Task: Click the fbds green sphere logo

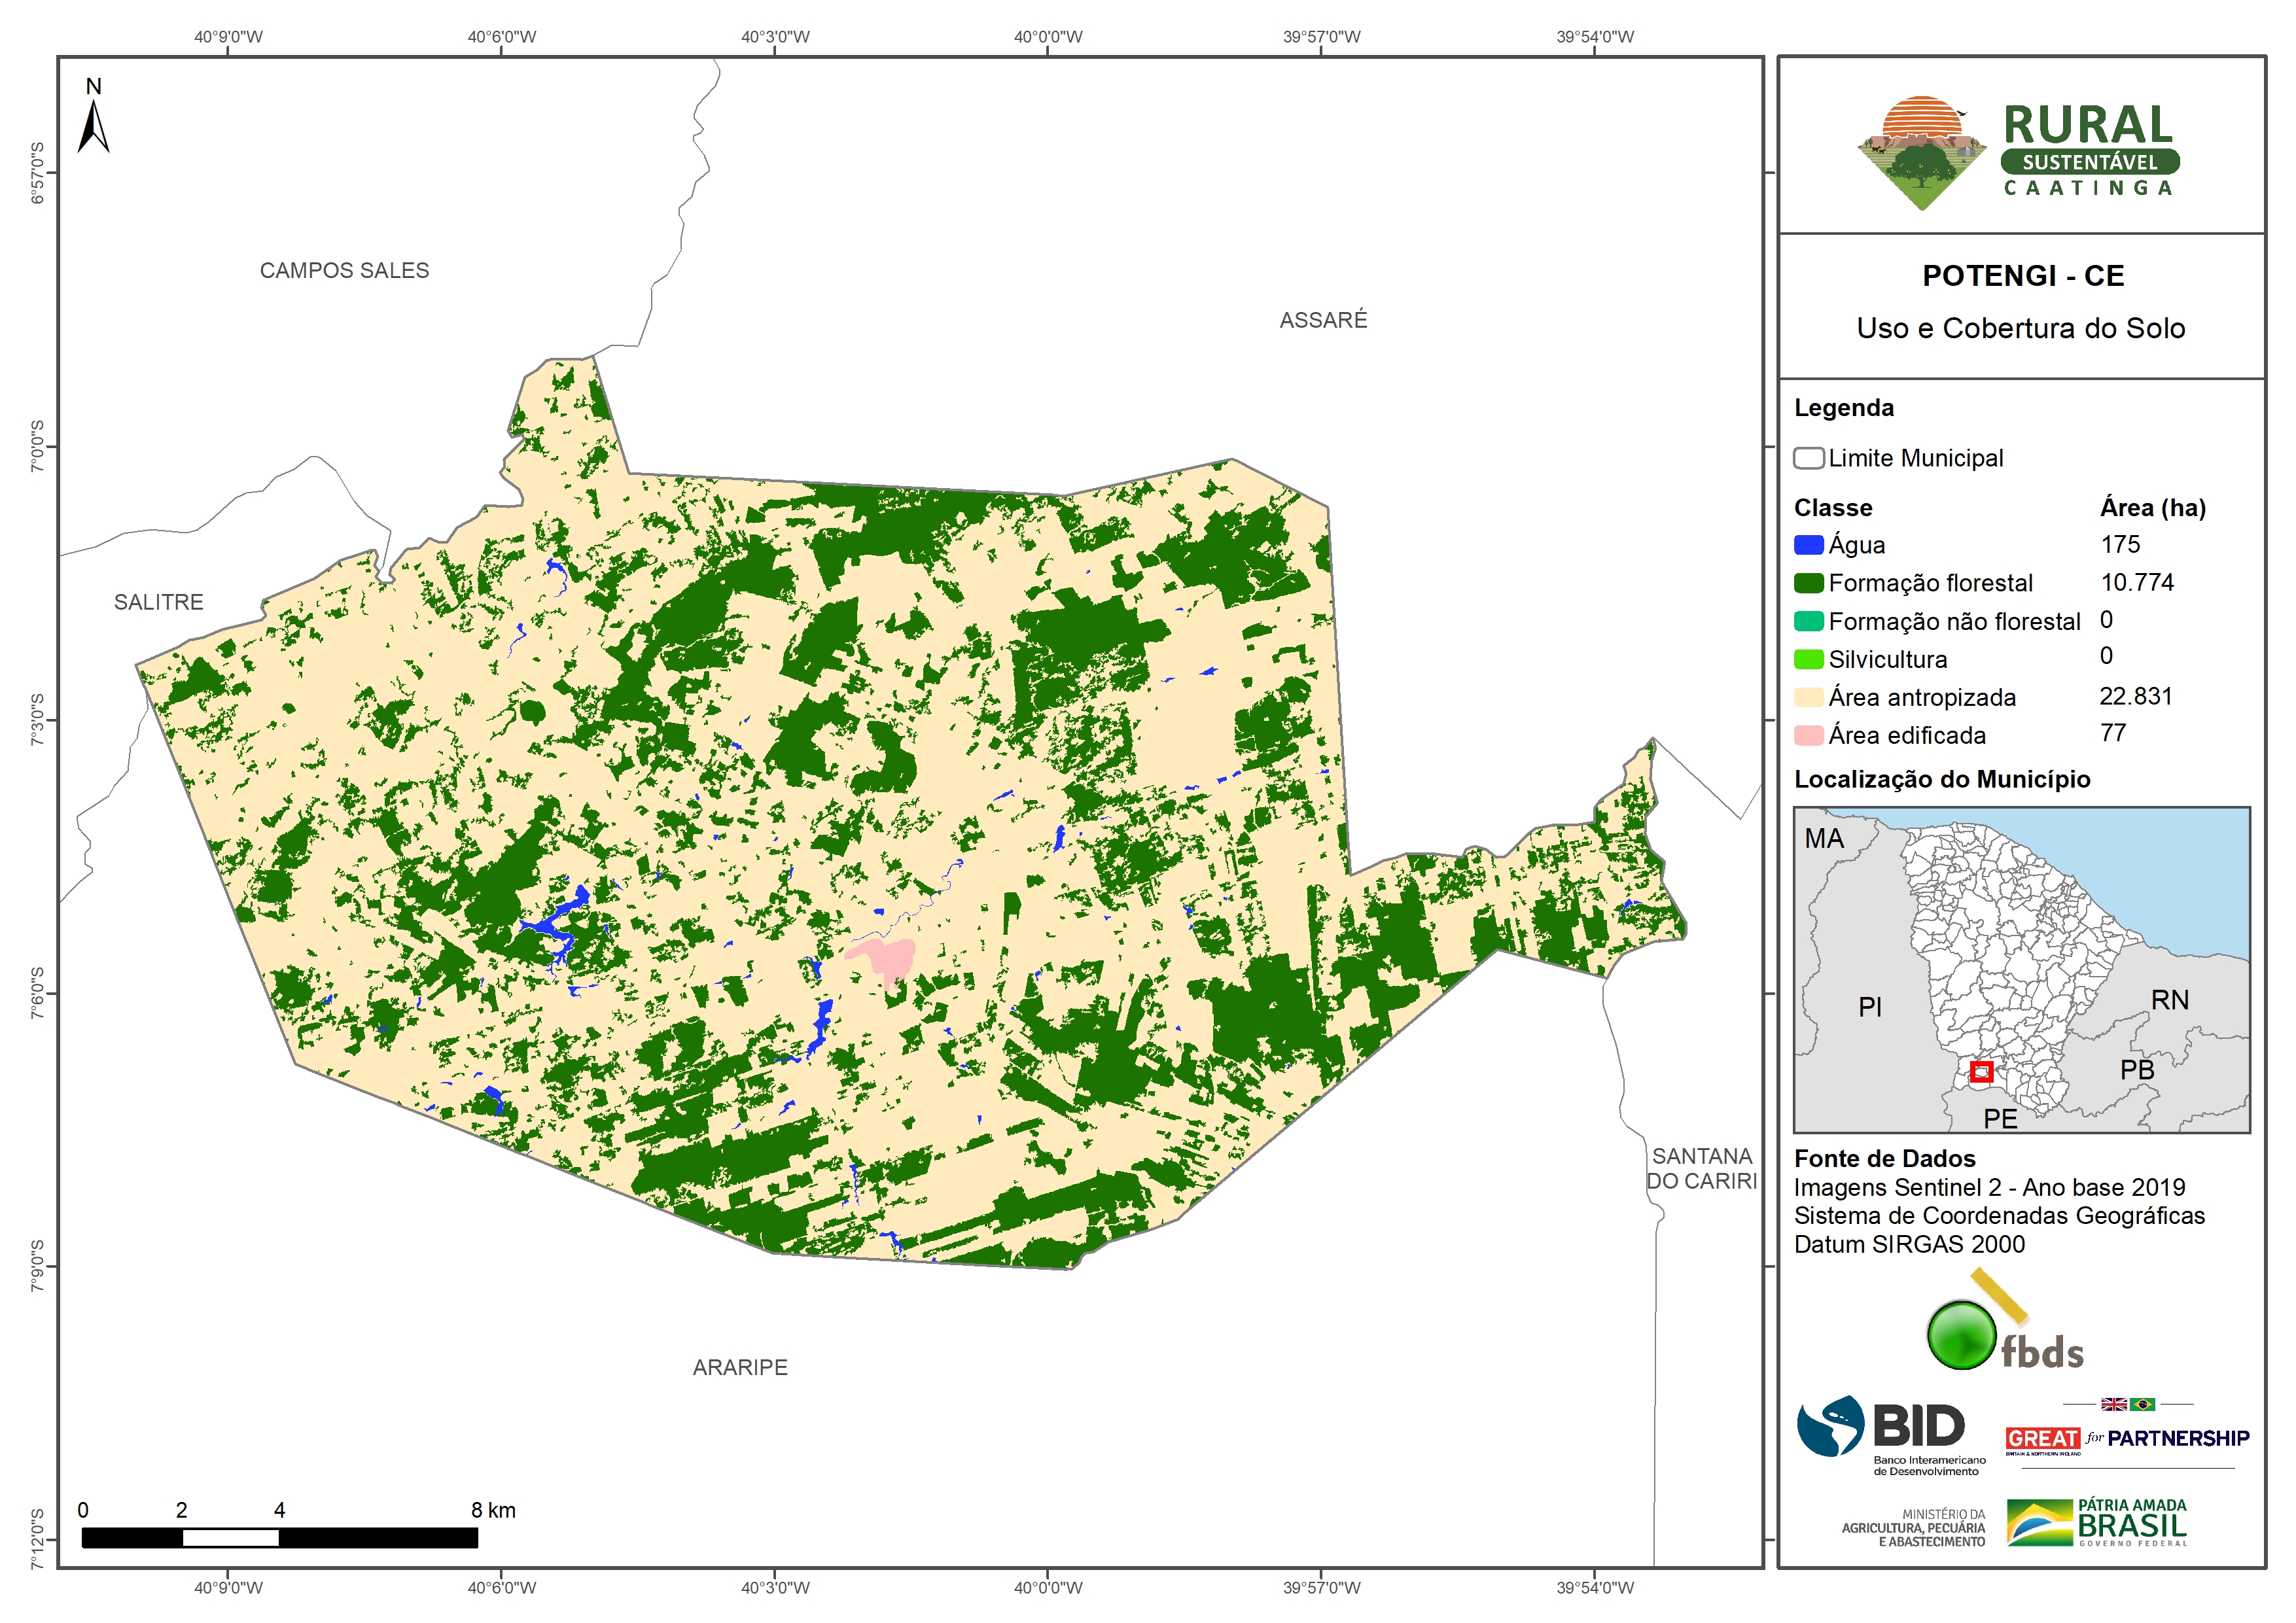Action: [1961, 1334]
